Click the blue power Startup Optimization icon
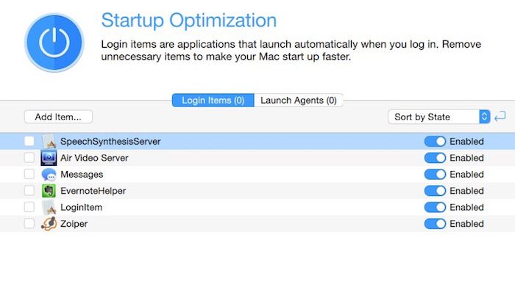This screenshot has height=306, width=515. point(54,43)
